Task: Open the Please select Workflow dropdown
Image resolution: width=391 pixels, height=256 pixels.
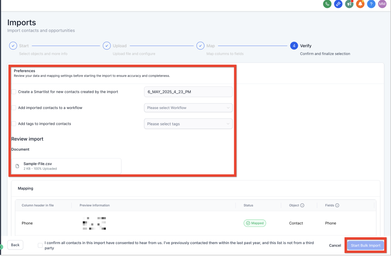Action: (188, 108)
